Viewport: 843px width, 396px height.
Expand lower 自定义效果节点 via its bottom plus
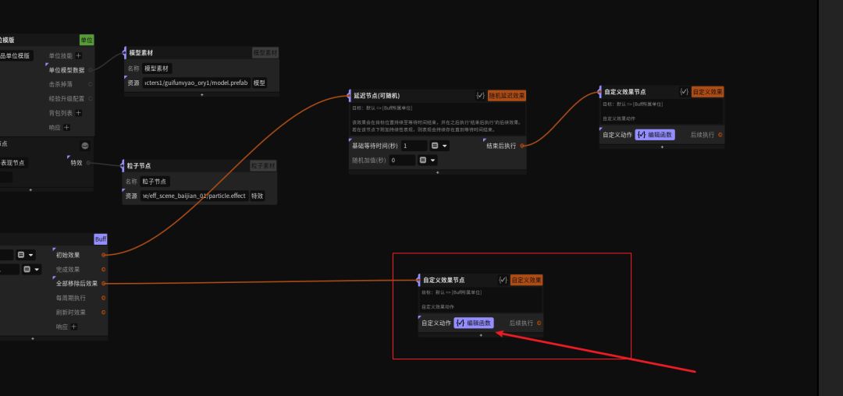coord(481,335)
